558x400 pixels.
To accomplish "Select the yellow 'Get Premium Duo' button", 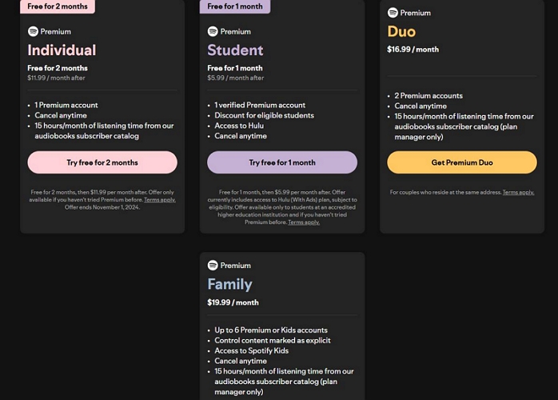I will coord(461,162).
